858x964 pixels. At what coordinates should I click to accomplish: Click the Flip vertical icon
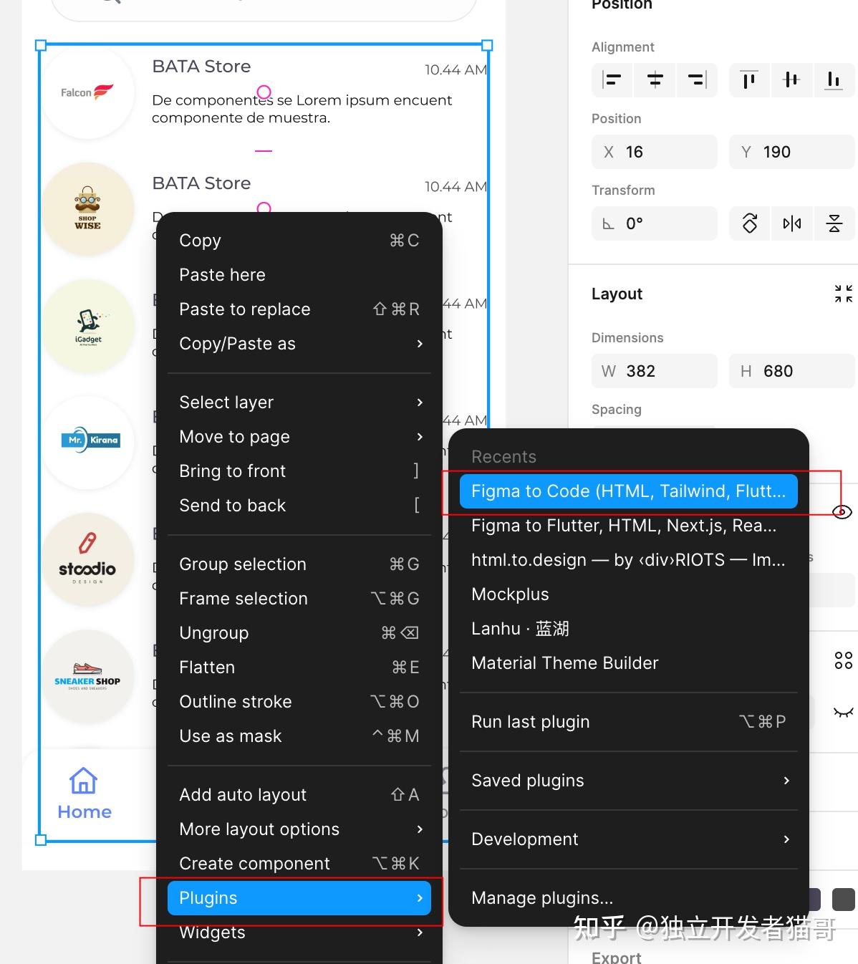pyautogui.click(x=834, y=223)
